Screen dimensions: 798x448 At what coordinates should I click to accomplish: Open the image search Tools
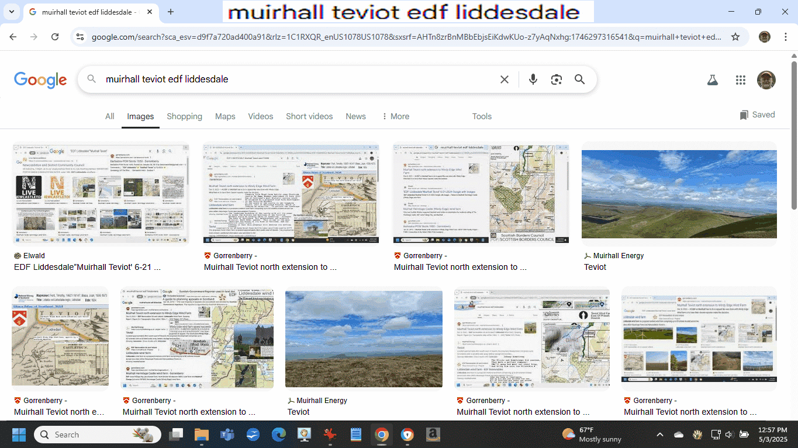click(x=482, y=116)
